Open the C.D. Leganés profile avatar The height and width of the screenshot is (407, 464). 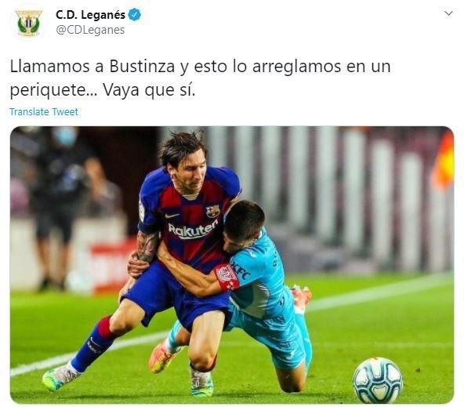(28, 24)
